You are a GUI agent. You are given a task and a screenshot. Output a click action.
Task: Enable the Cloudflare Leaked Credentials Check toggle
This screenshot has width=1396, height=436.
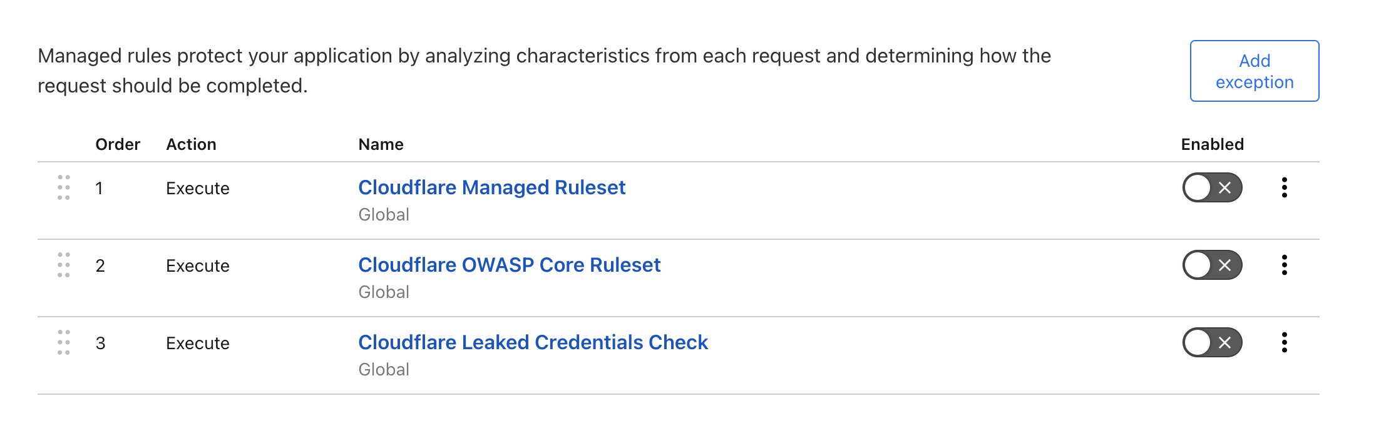click(x=1211, y=342)
